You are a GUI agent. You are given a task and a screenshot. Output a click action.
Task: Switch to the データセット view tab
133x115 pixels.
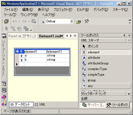[21, 105]
